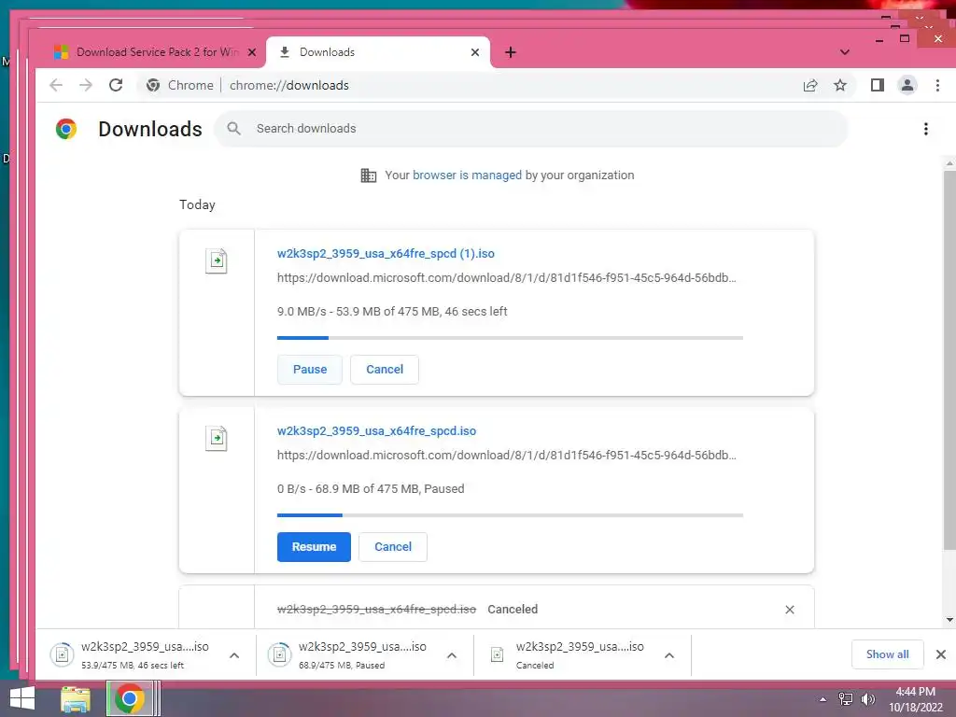Expand options for 46 secs left shelf item
Screen dimensions: 956x717
pyautogui.click(x=234, y=655)
